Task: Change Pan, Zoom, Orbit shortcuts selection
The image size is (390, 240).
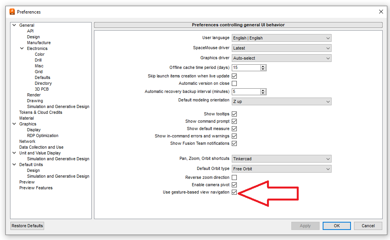Action: pyautogui.click(x=281, y=159)
